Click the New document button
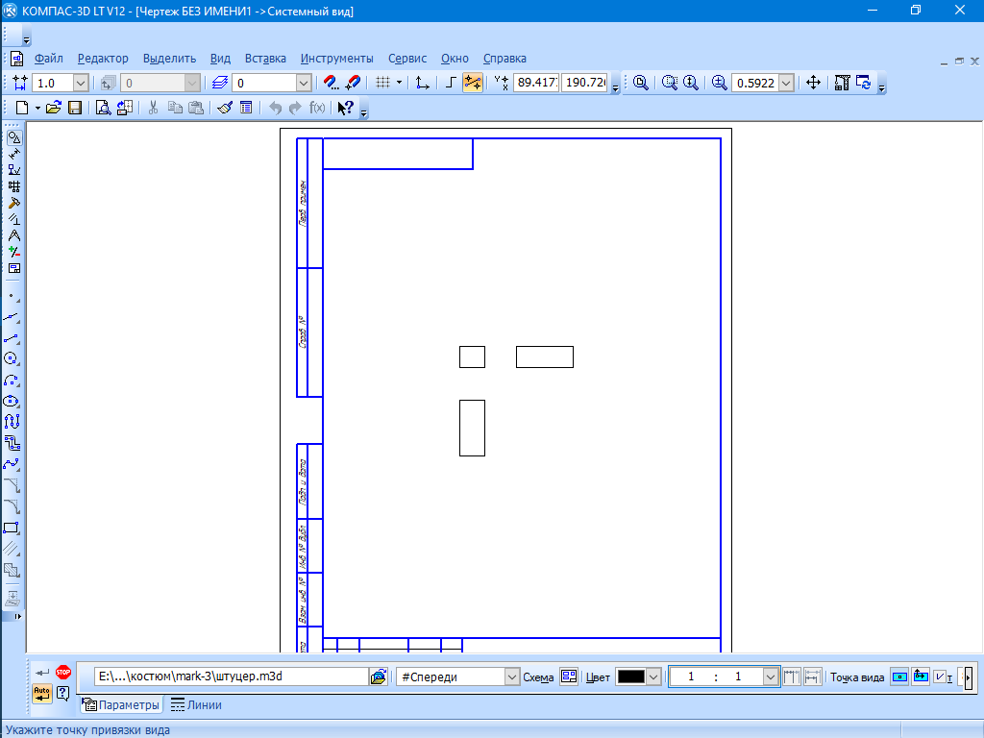This screenshot has width=984, height=738. pyautogui.click(x=22, y=108)
